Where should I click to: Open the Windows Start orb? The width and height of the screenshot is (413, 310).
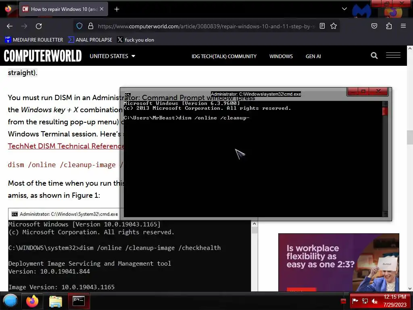click(x=10, y=301)
